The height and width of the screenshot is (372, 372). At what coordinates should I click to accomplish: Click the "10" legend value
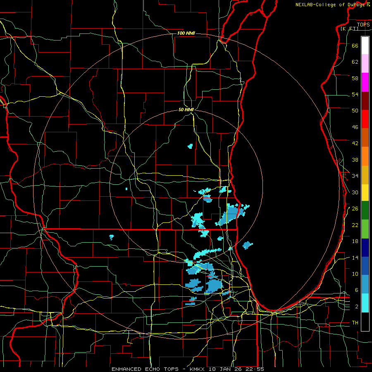(355, 274)
